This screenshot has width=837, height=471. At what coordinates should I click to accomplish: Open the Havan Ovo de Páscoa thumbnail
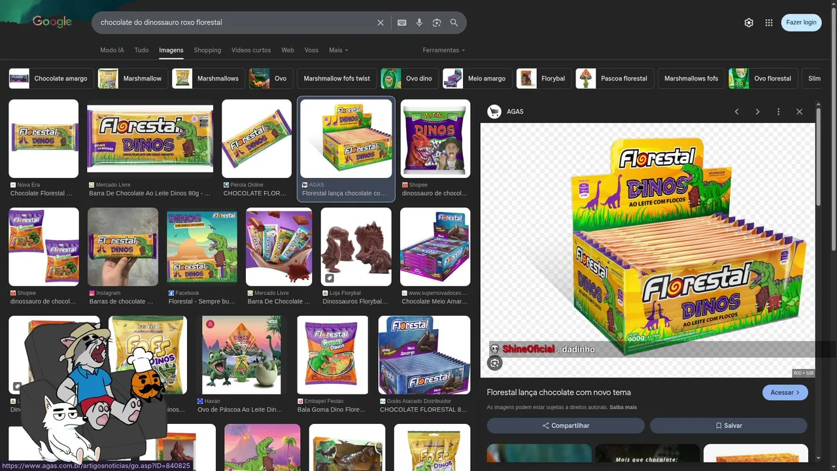click(x=242, y=355)
